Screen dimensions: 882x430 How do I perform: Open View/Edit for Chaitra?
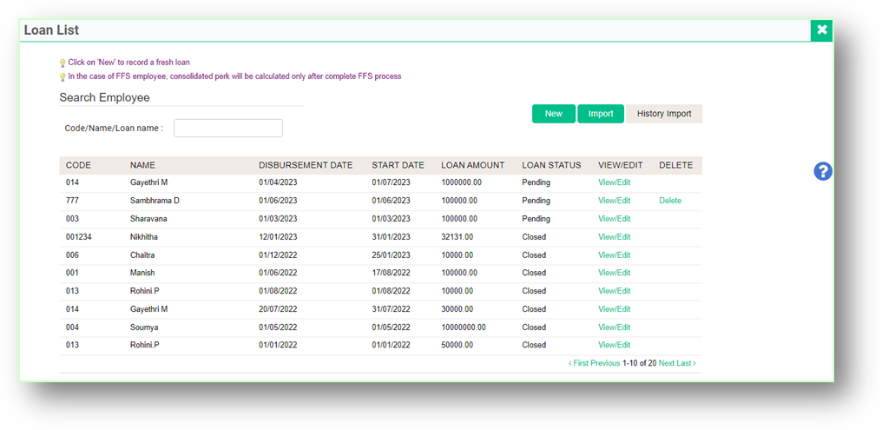tap(615, 255)
